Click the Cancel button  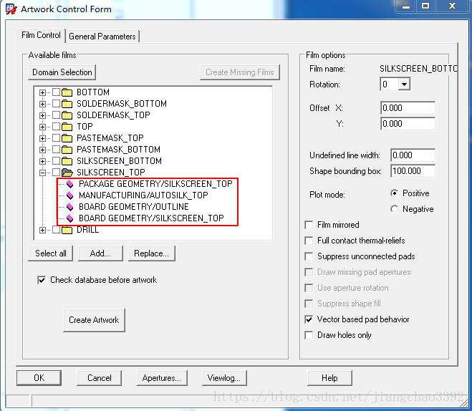(100, 378)
